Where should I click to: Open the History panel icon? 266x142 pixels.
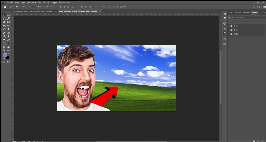pyautogui.click(x=225, y=14)
